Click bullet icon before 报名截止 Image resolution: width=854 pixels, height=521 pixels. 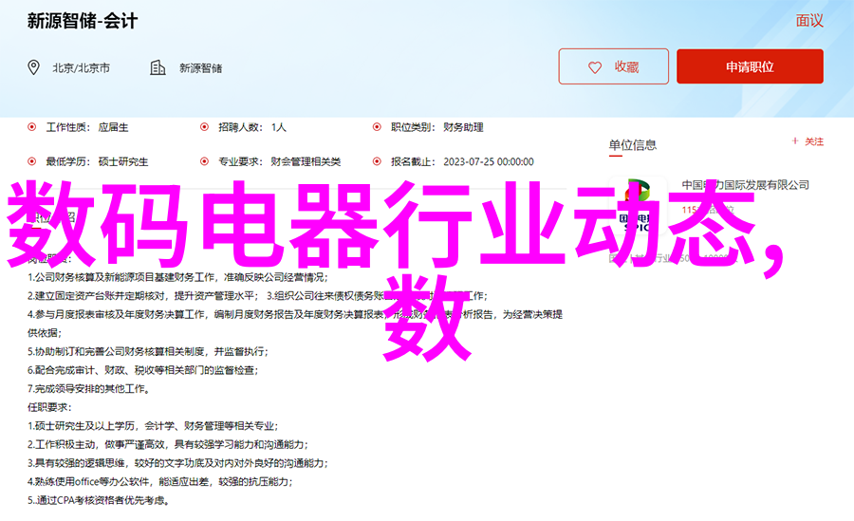(377, 161)
